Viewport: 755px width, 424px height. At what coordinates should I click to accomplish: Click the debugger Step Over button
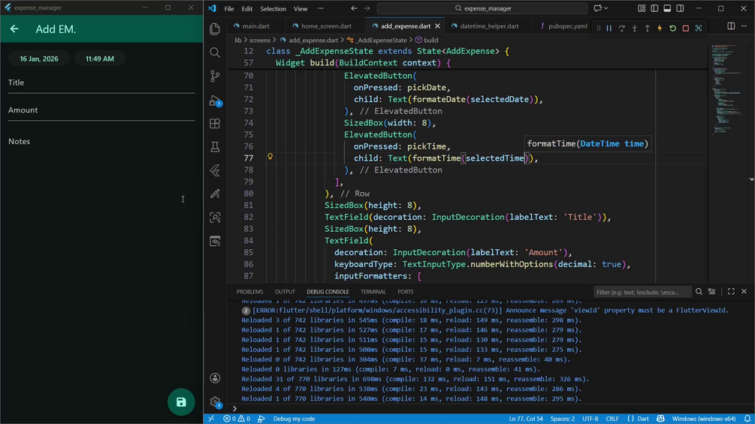[621, 29]
